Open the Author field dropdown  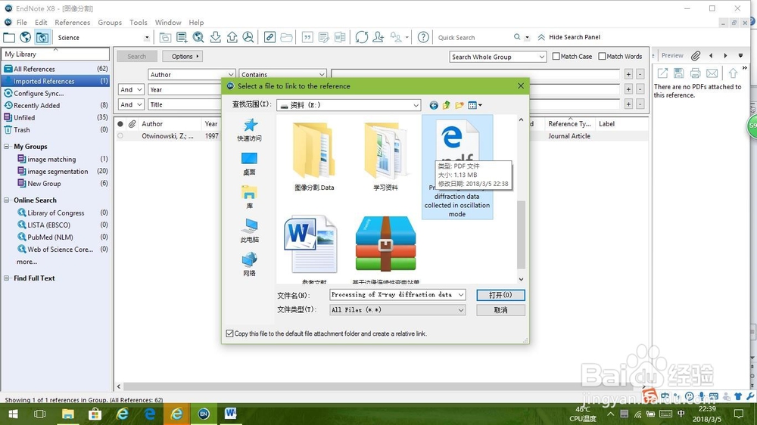pos(231,75)
